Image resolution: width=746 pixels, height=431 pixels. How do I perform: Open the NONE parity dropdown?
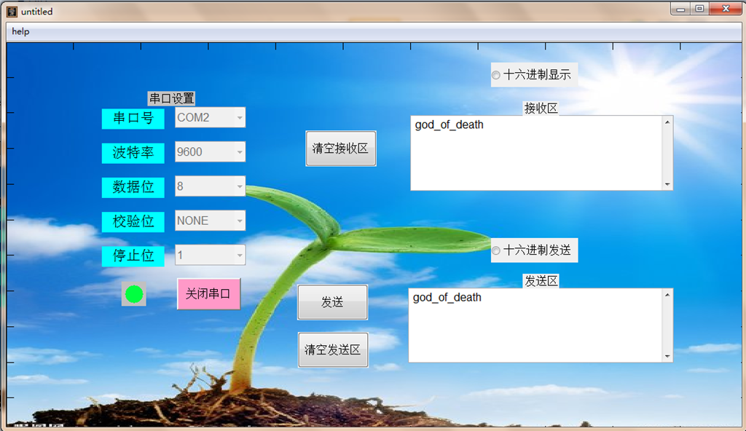click(x=210, y=221)
